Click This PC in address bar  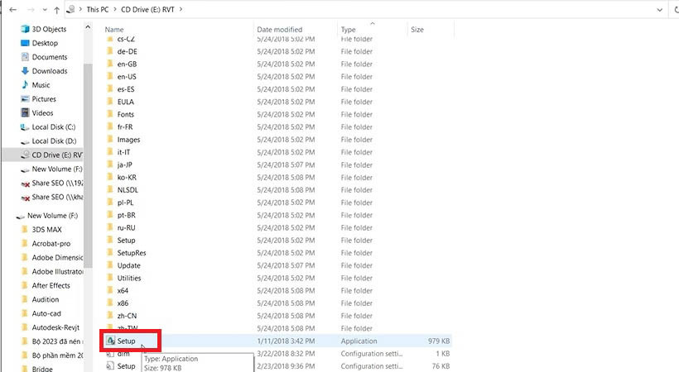click(x=98, y=9)
